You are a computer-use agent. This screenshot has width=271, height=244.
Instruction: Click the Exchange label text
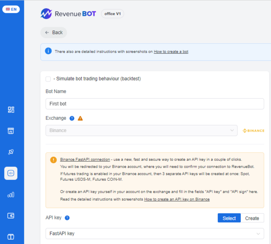pyautogui.click(x=56, y=118)
